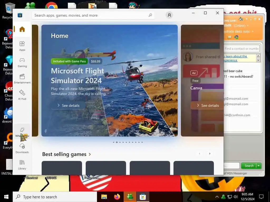Open File Explorer from taskbar
Image resolution: width=270 pixels, height=202 pixels.
coord(104,197)
